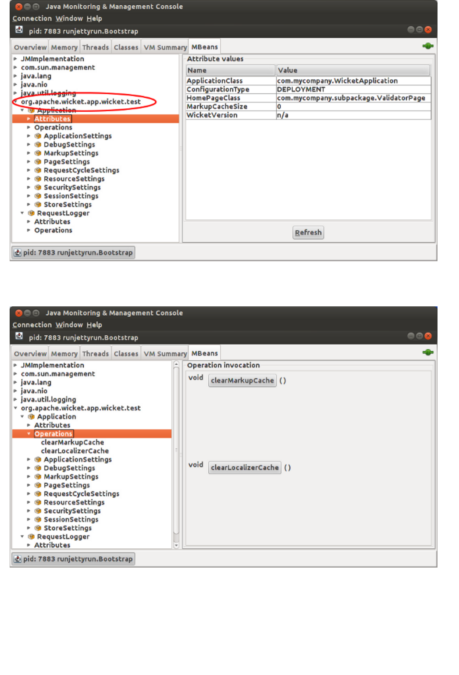Select Operations under RequestLogger in top window
The image size is (459, 675).
(53, 230)
